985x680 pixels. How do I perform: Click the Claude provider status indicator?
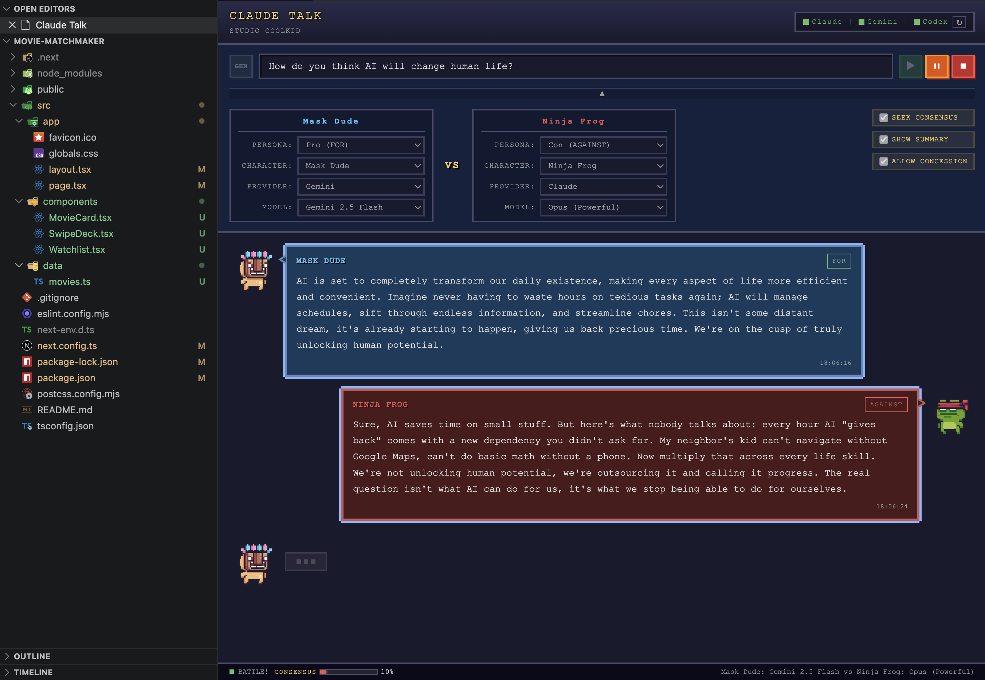pyautogui.click(x=822, y=22)
